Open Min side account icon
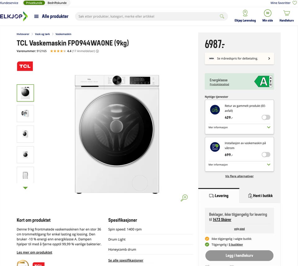This screenshot has width=298, height=266. tap(268, 13)
